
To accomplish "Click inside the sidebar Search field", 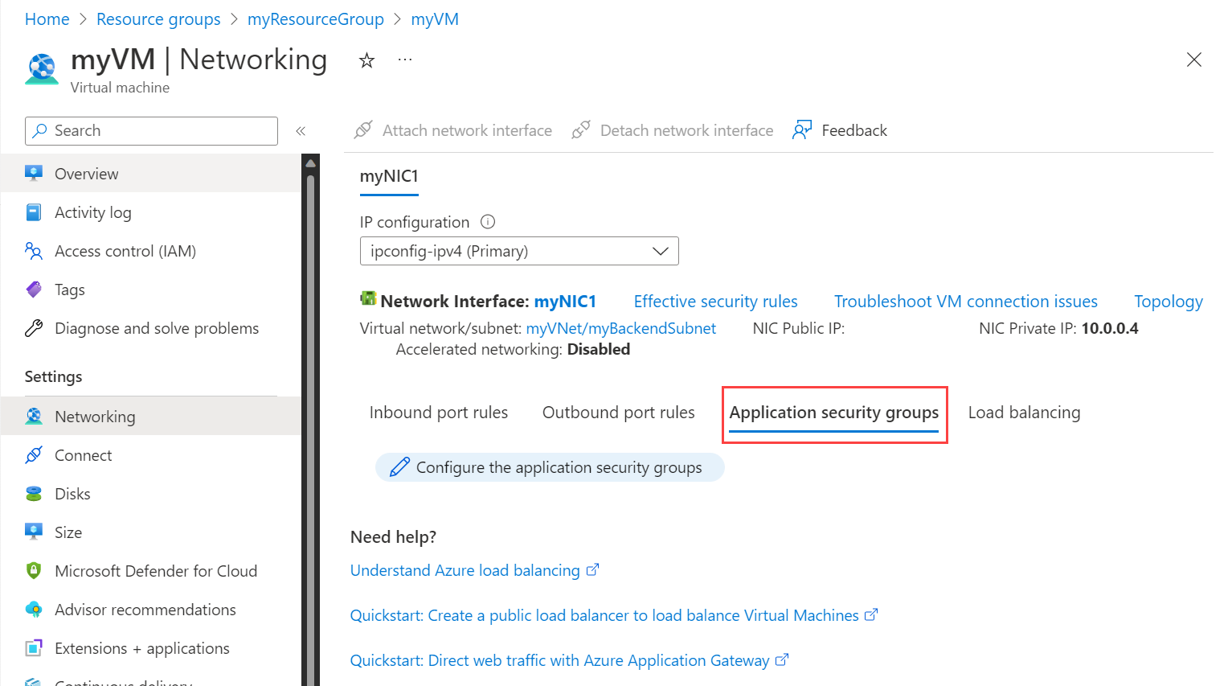I will tap(151, 130).
